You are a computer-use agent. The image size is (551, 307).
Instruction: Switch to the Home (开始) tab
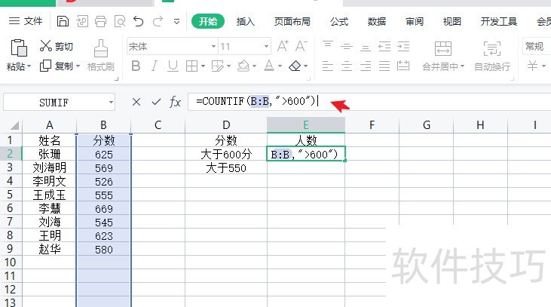tap(208, 21)
